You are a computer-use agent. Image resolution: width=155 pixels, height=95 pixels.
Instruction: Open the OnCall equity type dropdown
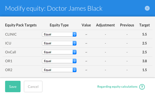pos(59,52)
